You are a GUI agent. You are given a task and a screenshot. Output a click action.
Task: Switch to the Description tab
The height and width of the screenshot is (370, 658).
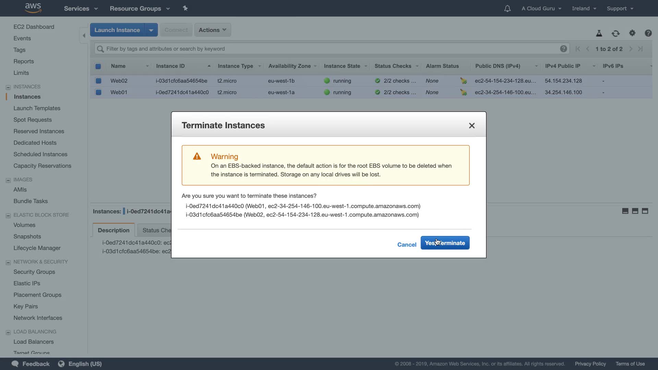click(x=113, y=230)
